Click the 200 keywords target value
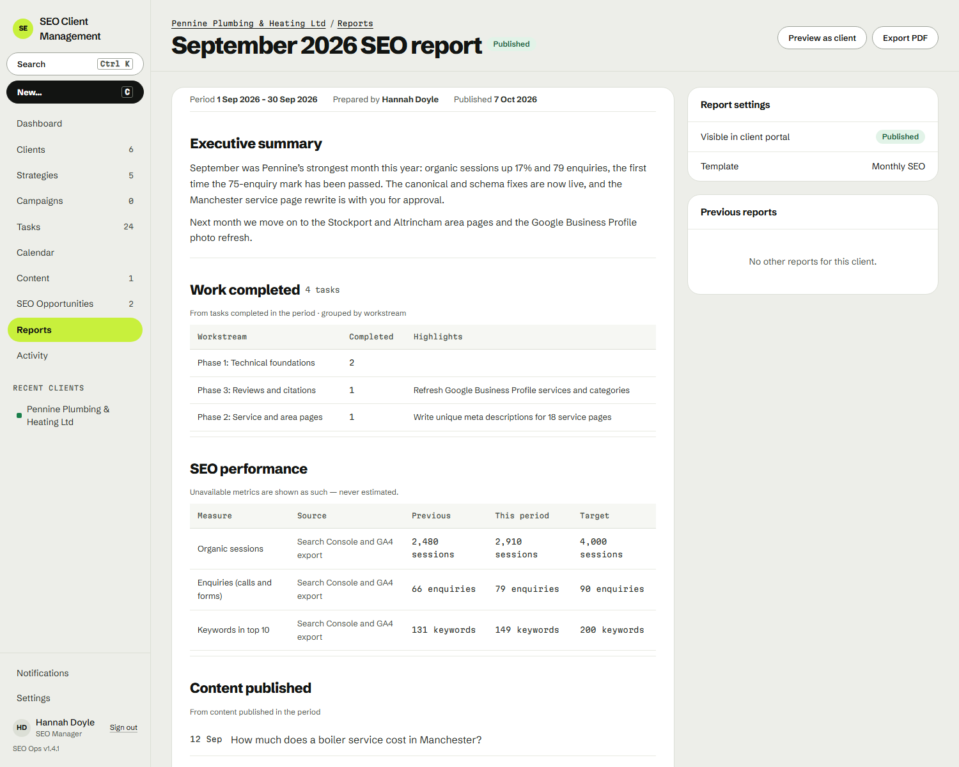 (x=612, y=630)
